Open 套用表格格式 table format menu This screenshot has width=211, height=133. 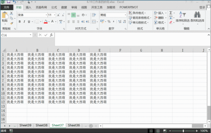click(x=140, y=18)
